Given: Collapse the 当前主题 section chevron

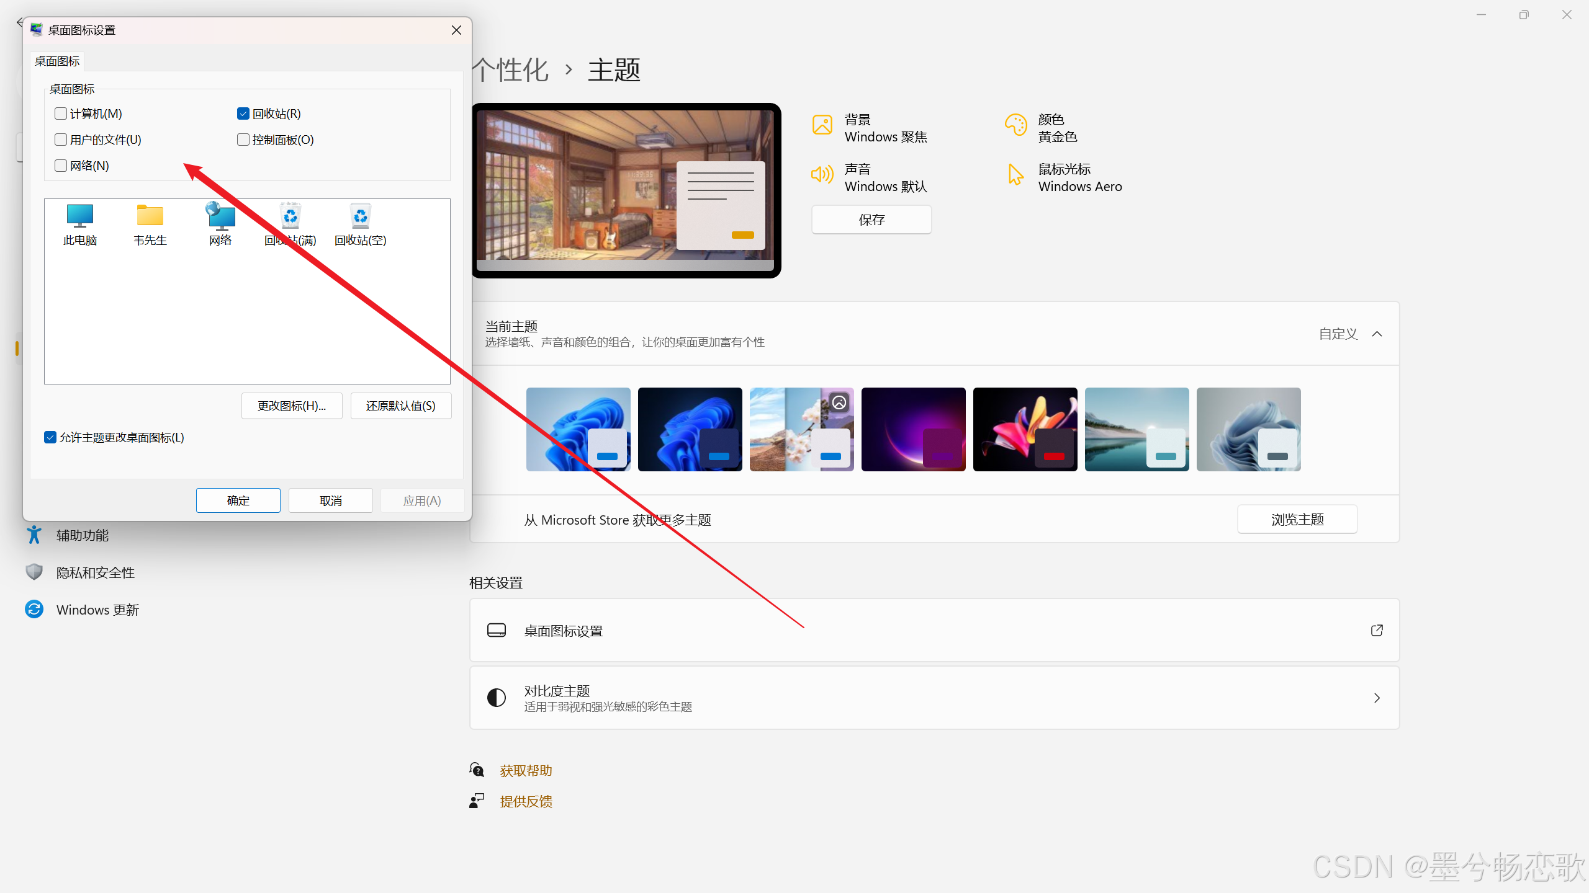Looking at the screenshot, I should [1377, 334].
